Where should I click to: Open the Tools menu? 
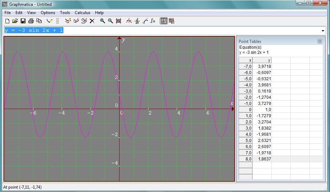(x=65, y=13)
